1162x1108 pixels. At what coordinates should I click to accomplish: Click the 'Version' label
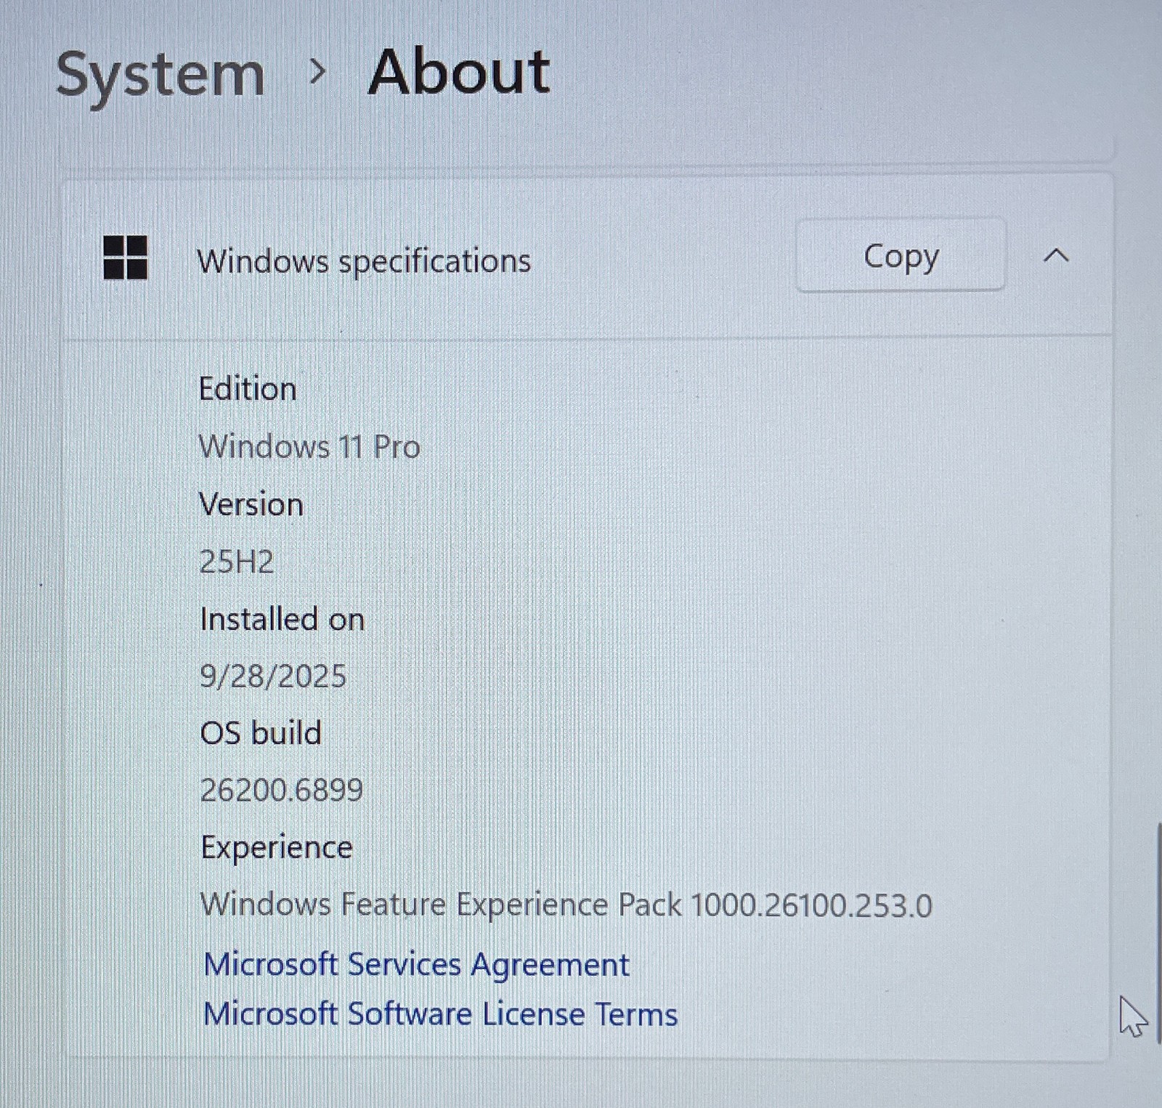251,504
